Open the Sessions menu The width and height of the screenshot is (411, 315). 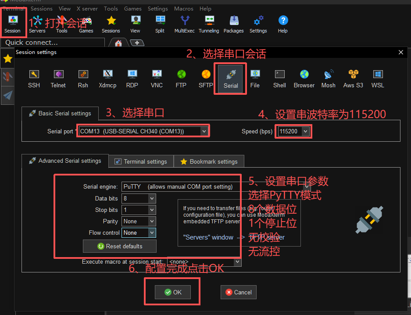point(41,9)
